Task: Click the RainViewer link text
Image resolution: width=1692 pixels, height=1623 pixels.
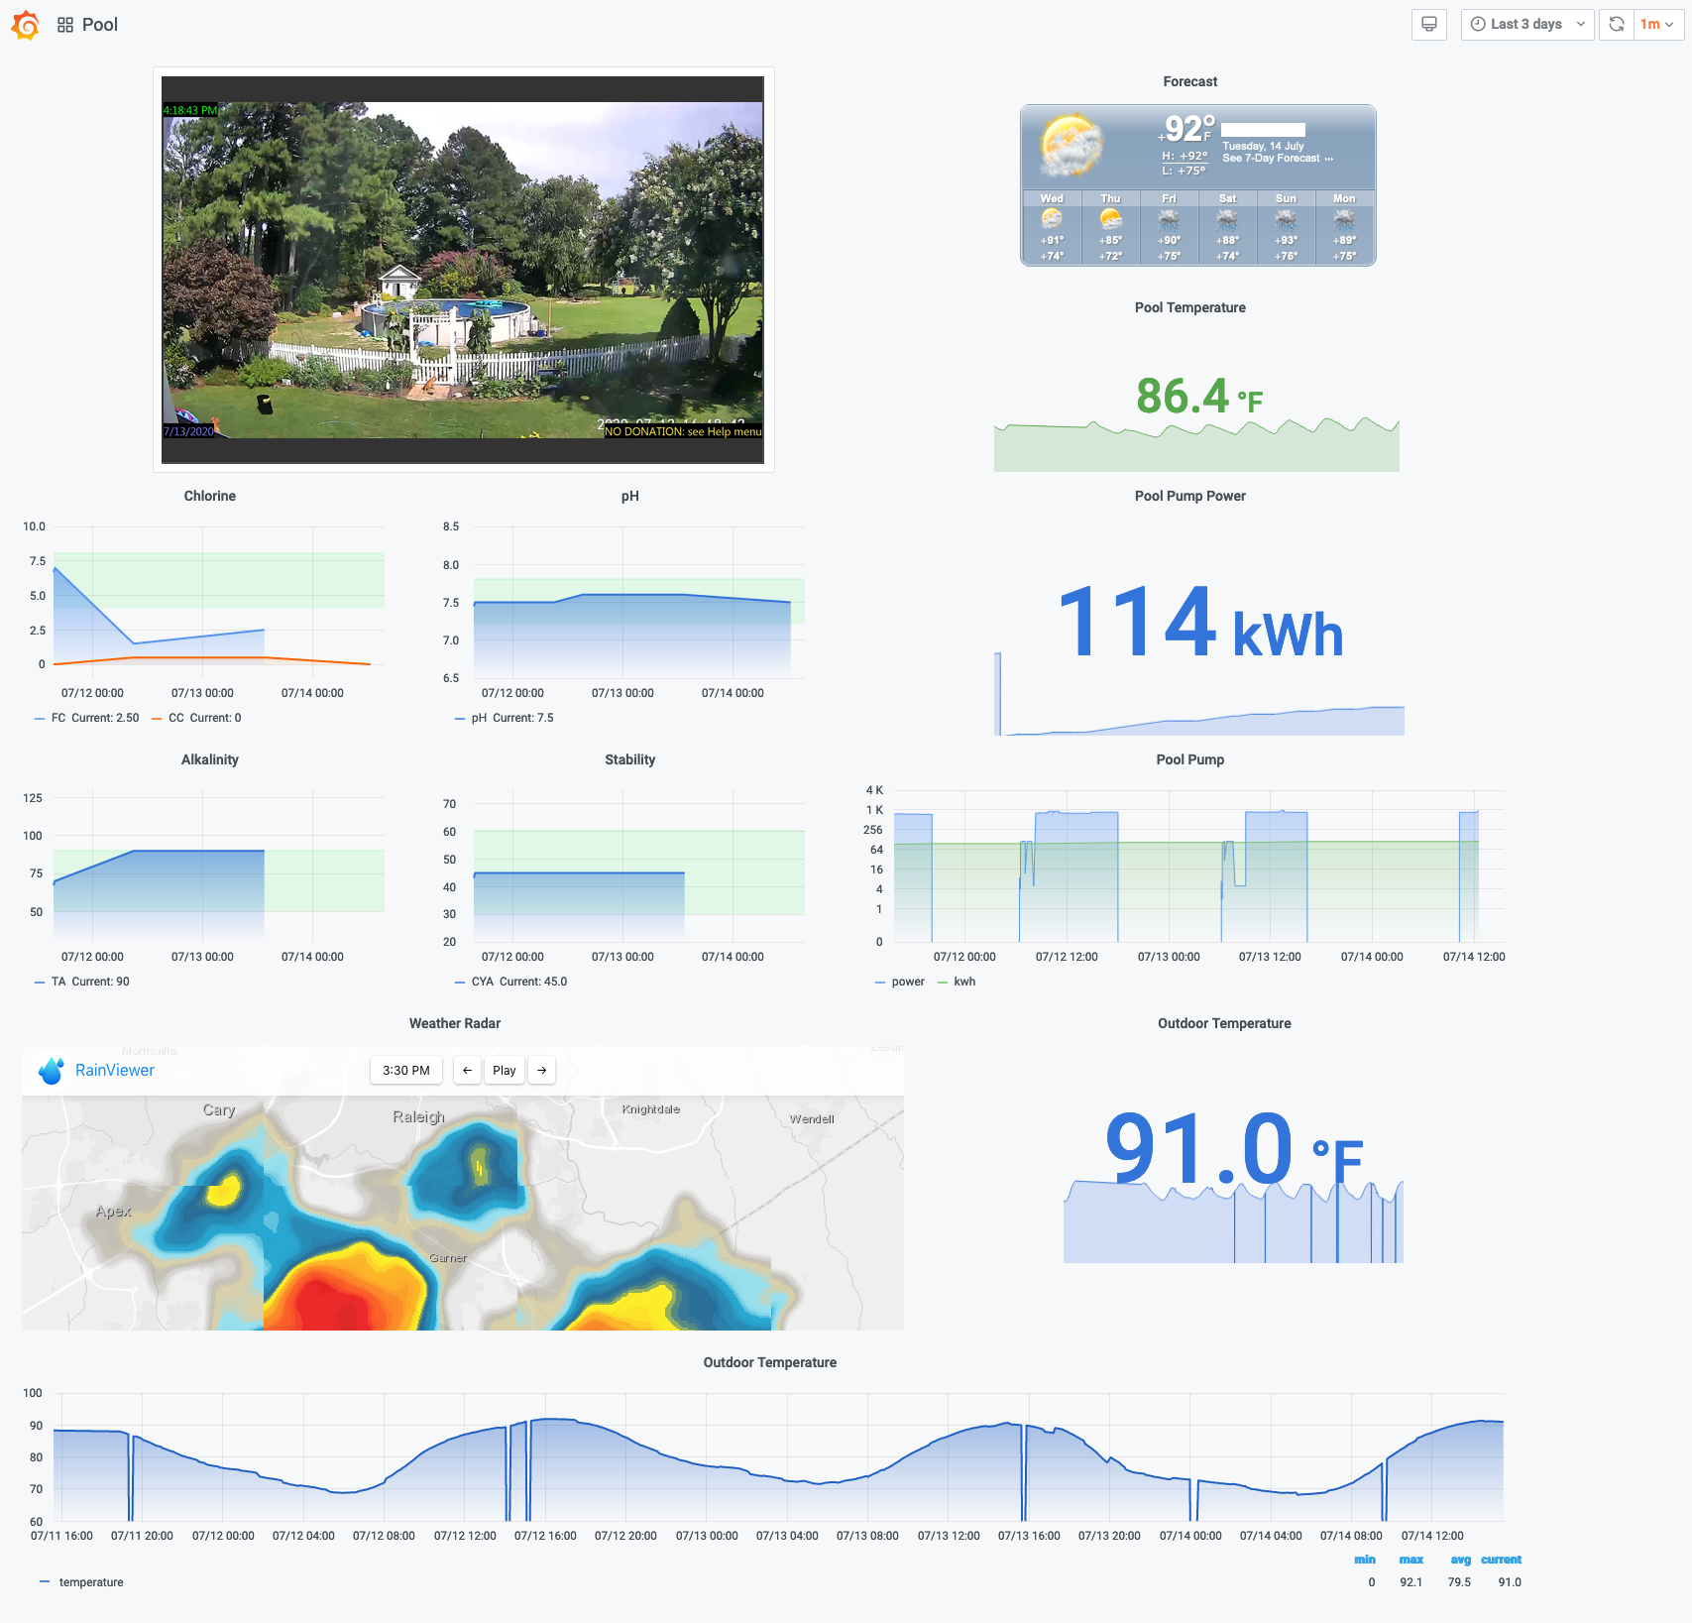Action: click(113, 1071)
